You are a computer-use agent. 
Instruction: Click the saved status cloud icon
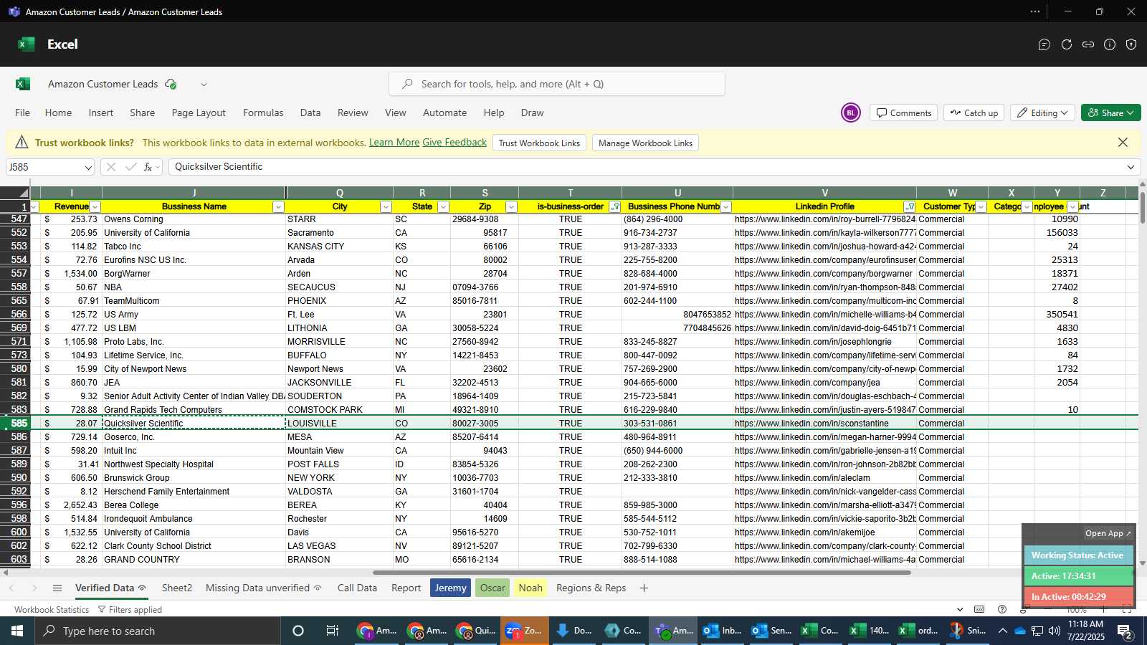(171, 84)
